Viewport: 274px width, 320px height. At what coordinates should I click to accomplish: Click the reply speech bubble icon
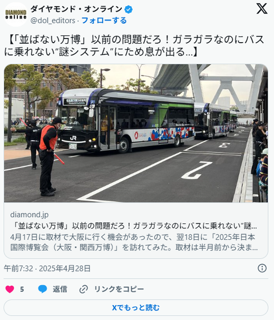pos(43,289)
